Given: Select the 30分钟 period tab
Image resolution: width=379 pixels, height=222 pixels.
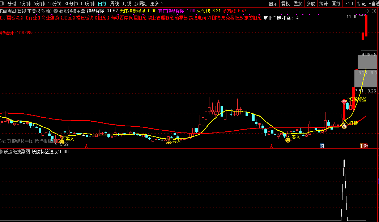Looking at the screenshot, I should (71, 4).
